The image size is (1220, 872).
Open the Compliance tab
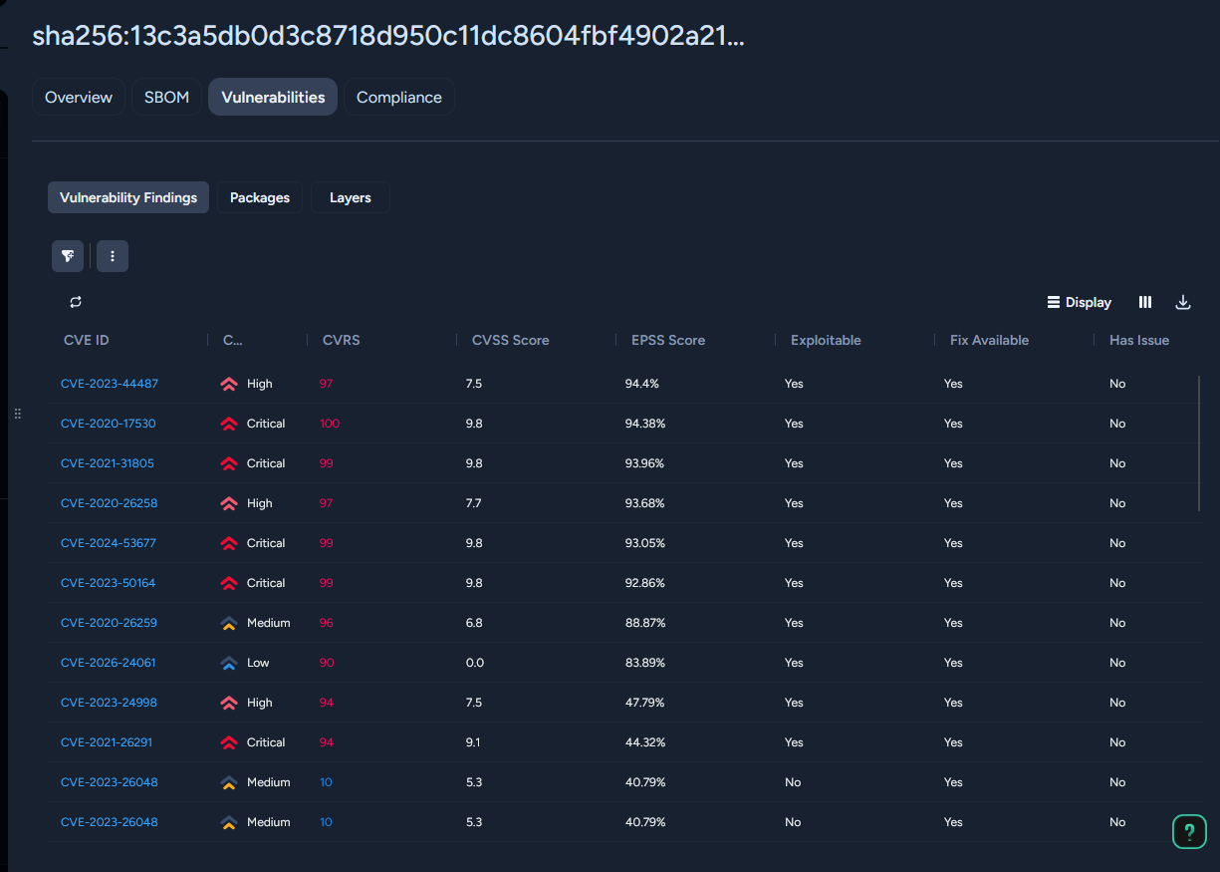(x=399, y=98)
